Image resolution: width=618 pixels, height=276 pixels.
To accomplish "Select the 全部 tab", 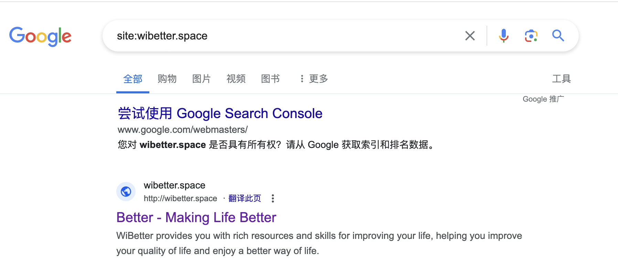I will click(132, 79).
